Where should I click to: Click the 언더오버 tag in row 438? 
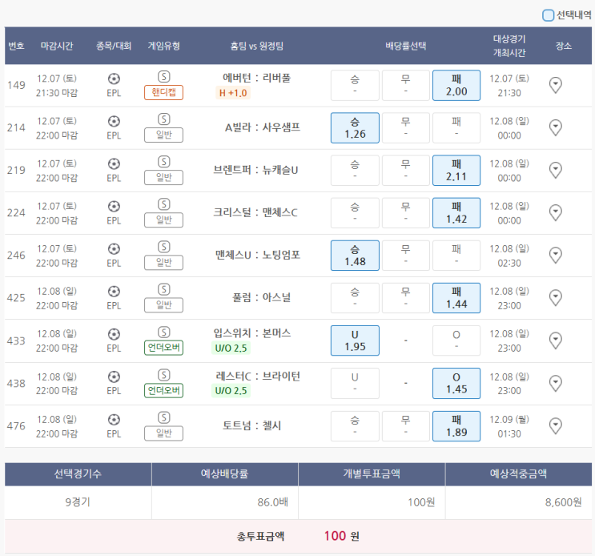[163, 390]
